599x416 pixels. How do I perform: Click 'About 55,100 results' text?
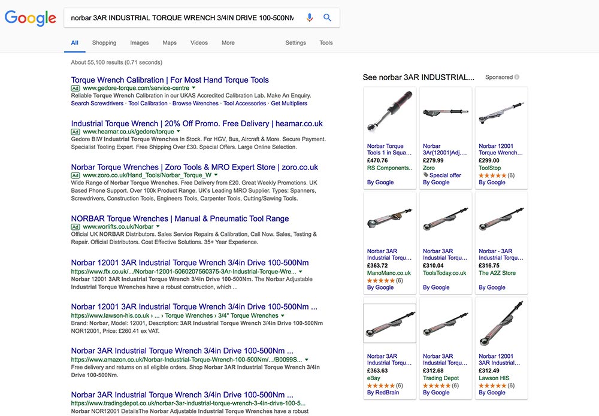tap(117, 62)
